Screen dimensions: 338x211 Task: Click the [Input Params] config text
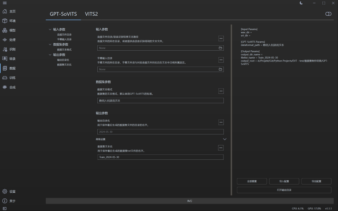249,29
